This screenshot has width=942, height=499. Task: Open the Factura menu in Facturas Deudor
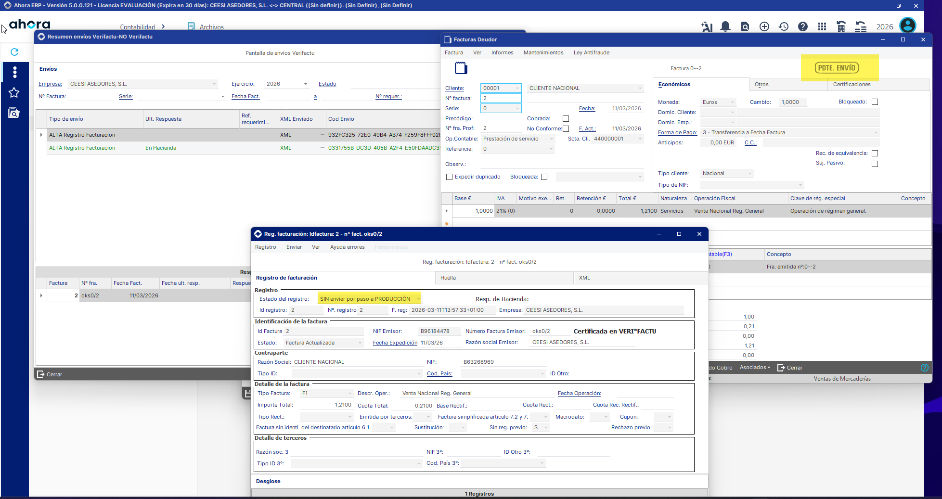tap(454, 52)
